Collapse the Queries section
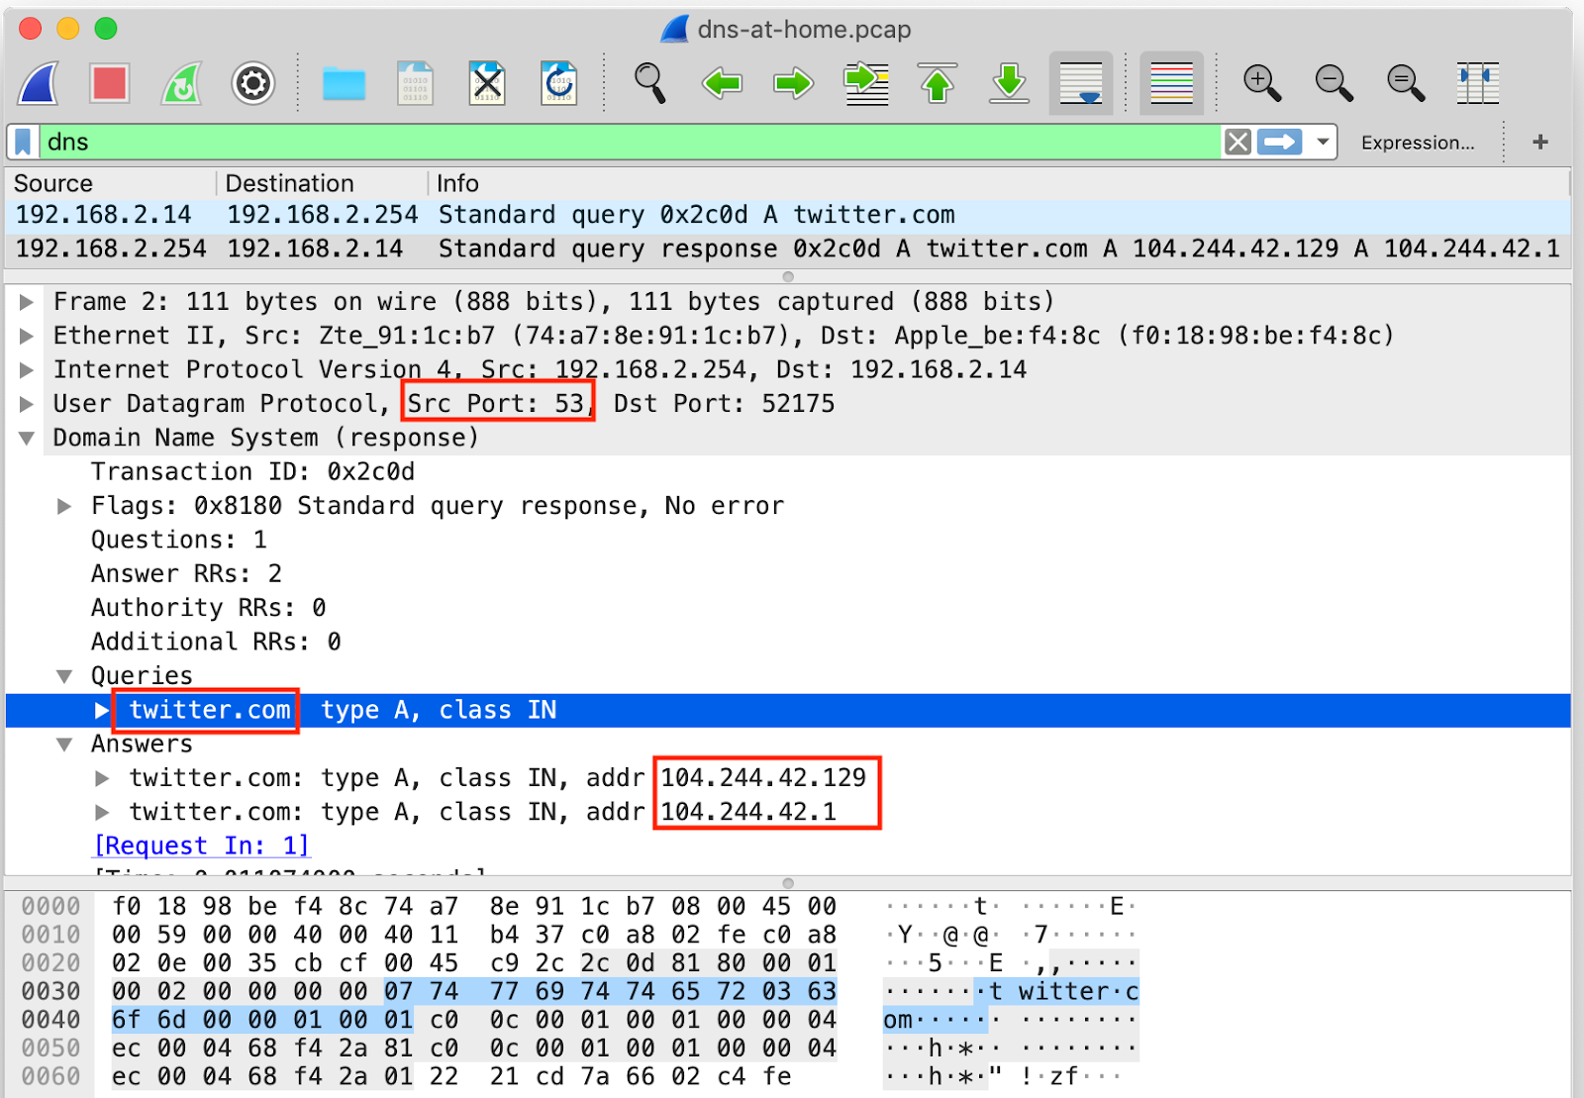The height and width of the screenshot is (1098, 1584). tap(64, 676)
